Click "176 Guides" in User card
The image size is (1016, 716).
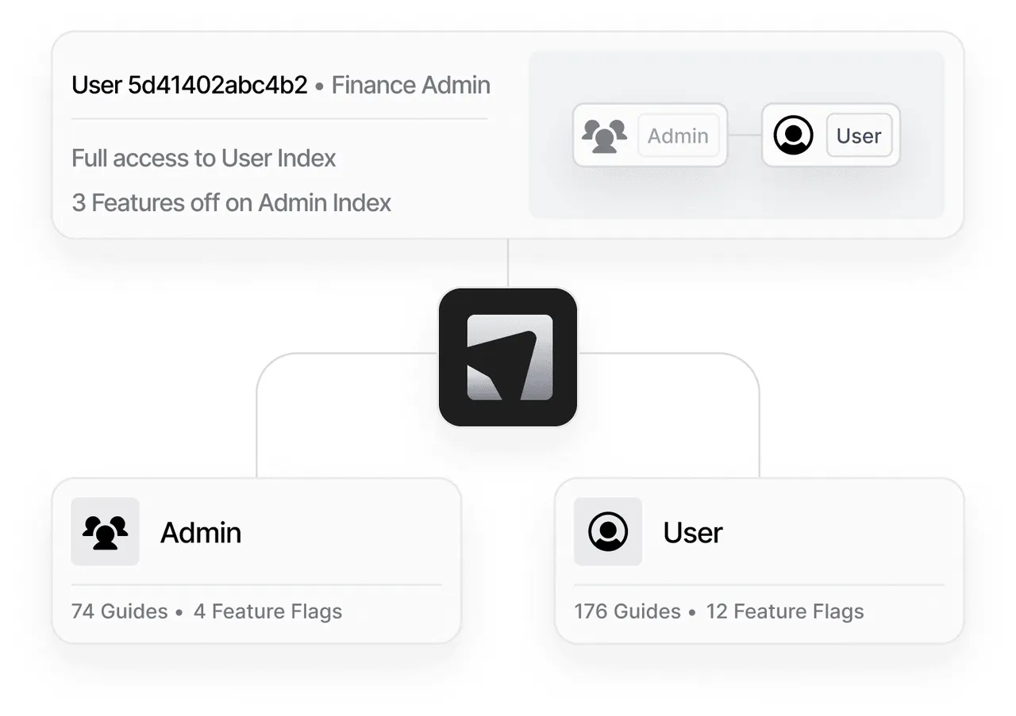628,611
